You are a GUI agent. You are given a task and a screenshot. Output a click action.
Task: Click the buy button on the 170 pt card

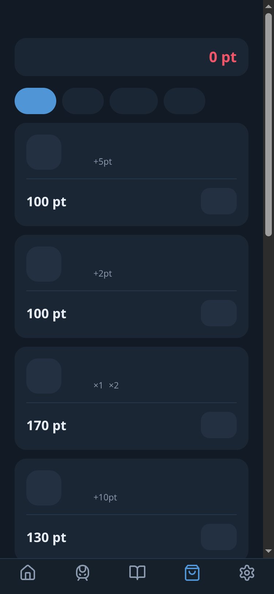click(219, 425)
